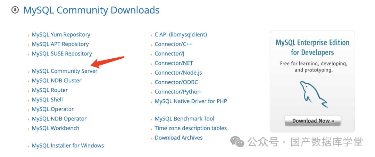The width and height of the screenshot is (375, 157).
Task: Open the Connector/Node.js link
Action: click(x=178, y=73)
